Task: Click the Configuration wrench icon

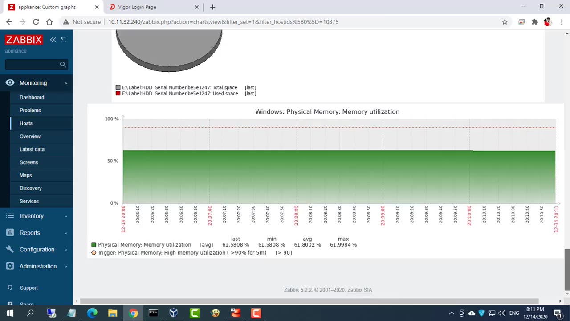Action: [10, 250]
